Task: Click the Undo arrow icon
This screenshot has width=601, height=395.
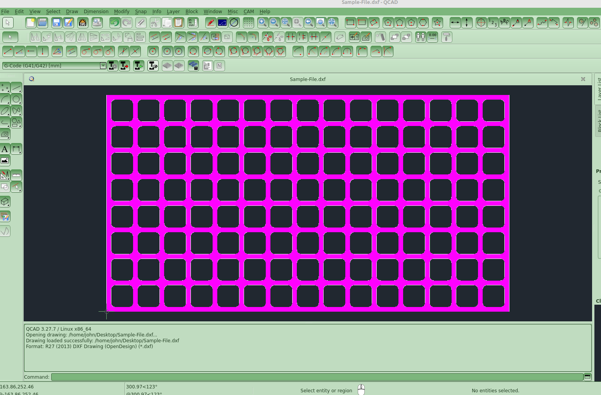Action: click(x=114, y=22)
